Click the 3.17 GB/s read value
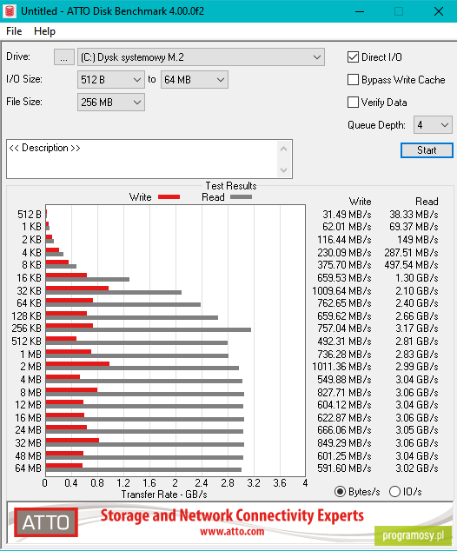The image size is (457, 551). (x=417, y=329)
